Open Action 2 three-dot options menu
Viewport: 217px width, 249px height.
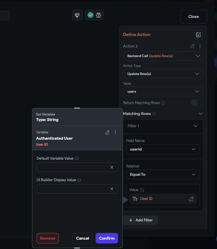[200, 46]
